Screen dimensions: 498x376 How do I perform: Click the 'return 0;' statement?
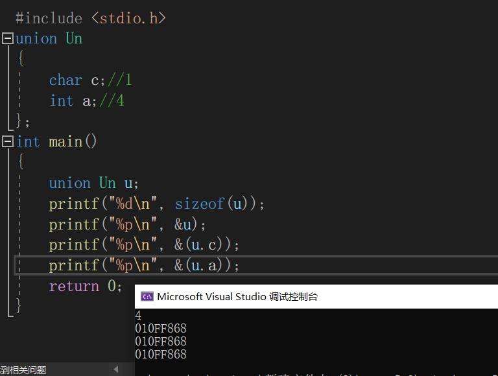tap(85, 286)
